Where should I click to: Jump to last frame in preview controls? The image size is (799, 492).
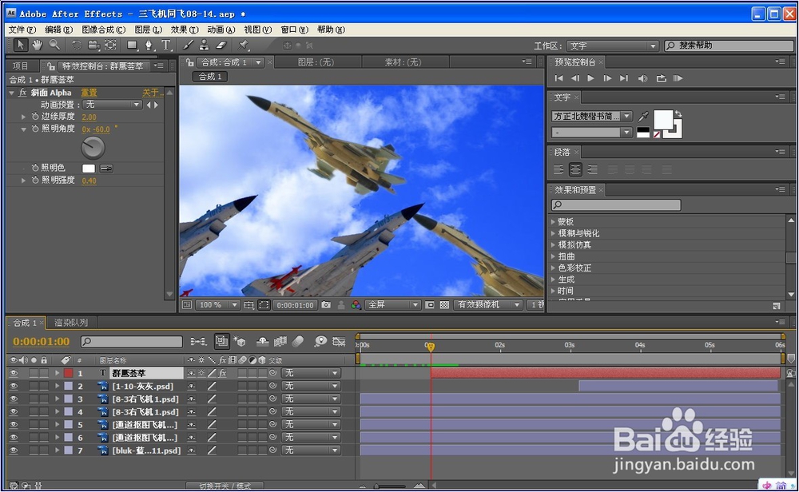click(624, 78)
